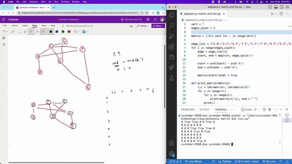Run the Python file with play button
This screenshot has height=164, width=292.
point(272,14)
